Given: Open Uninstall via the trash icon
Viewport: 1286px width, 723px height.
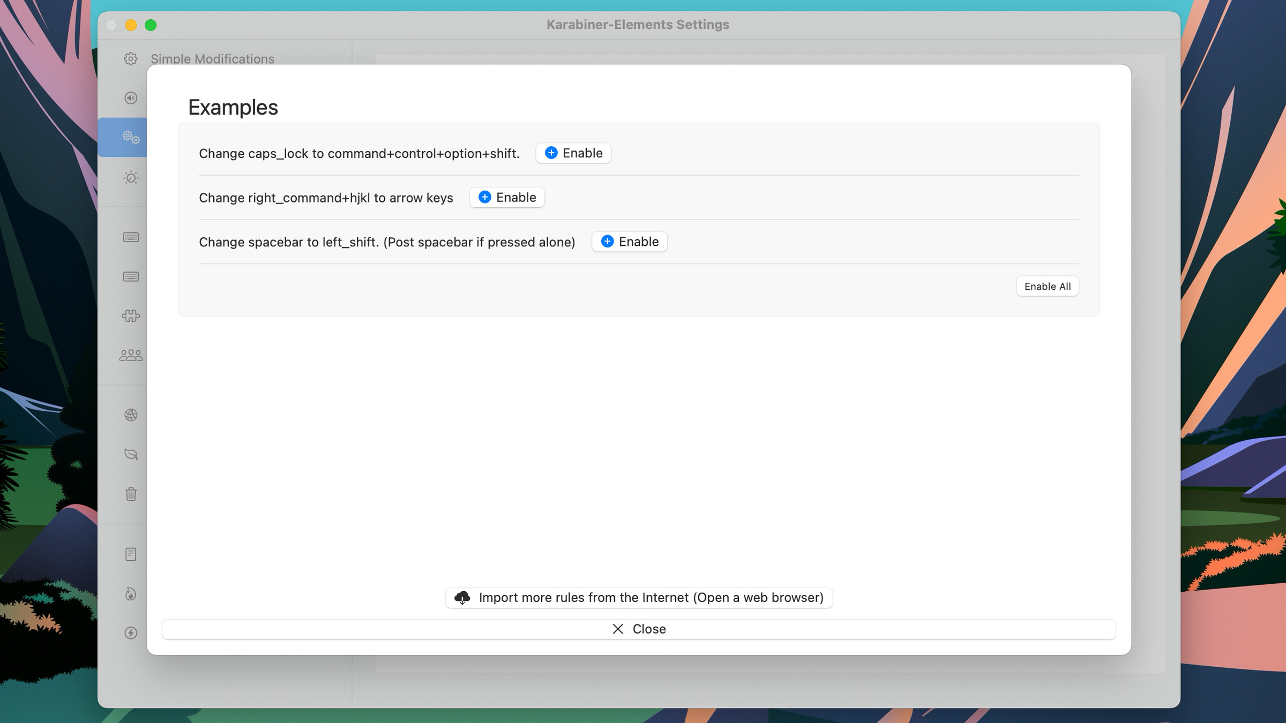Looking at the screenshot, I should coord(130,493).
